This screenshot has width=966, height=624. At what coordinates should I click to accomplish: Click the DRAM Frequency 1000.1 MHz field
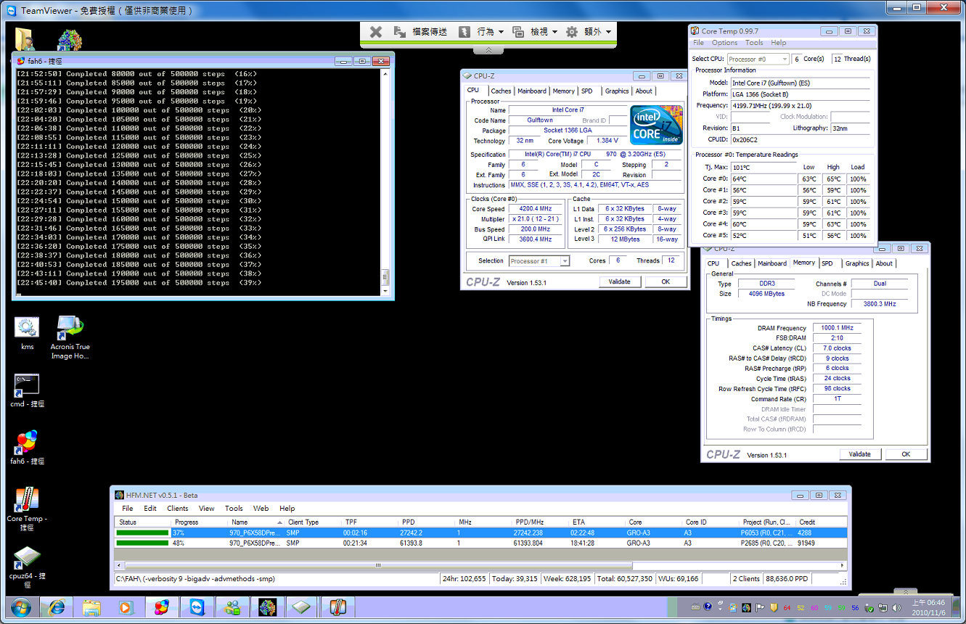click(836, 328)
